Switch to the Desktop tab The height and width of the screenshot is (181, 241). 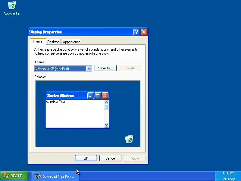coord(53,42)
